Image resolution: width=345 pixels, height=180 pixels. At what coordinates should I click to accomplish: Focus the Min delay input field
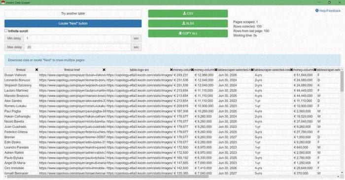coord(77,38)
